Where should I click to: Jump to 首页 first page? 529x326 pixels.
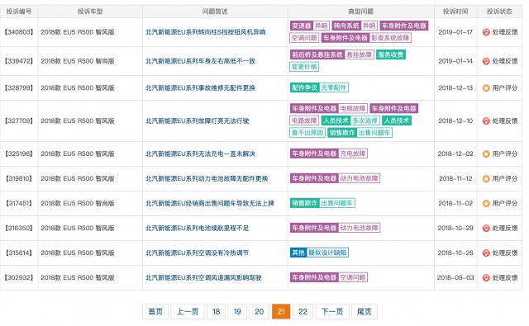[155, 311]
